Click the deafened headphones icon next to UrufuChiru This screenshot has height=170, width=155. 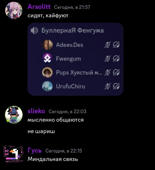pyautogui.click(x=116, y=86)
